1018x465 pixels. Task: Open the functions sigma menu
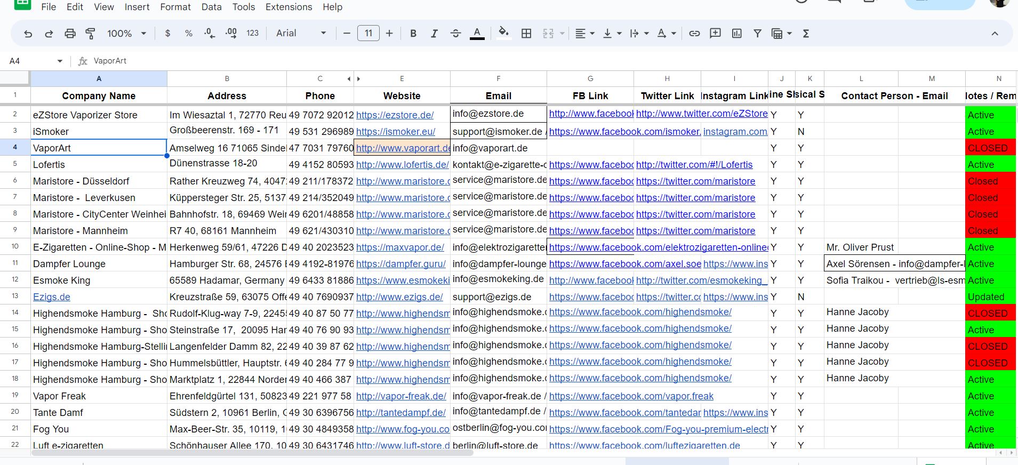point(806,34)
